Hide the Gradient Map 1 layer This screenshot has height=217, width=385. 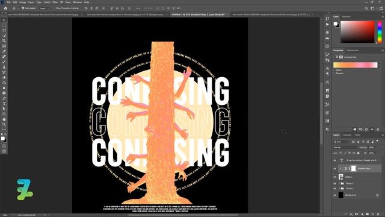click(x=334, y=169)
